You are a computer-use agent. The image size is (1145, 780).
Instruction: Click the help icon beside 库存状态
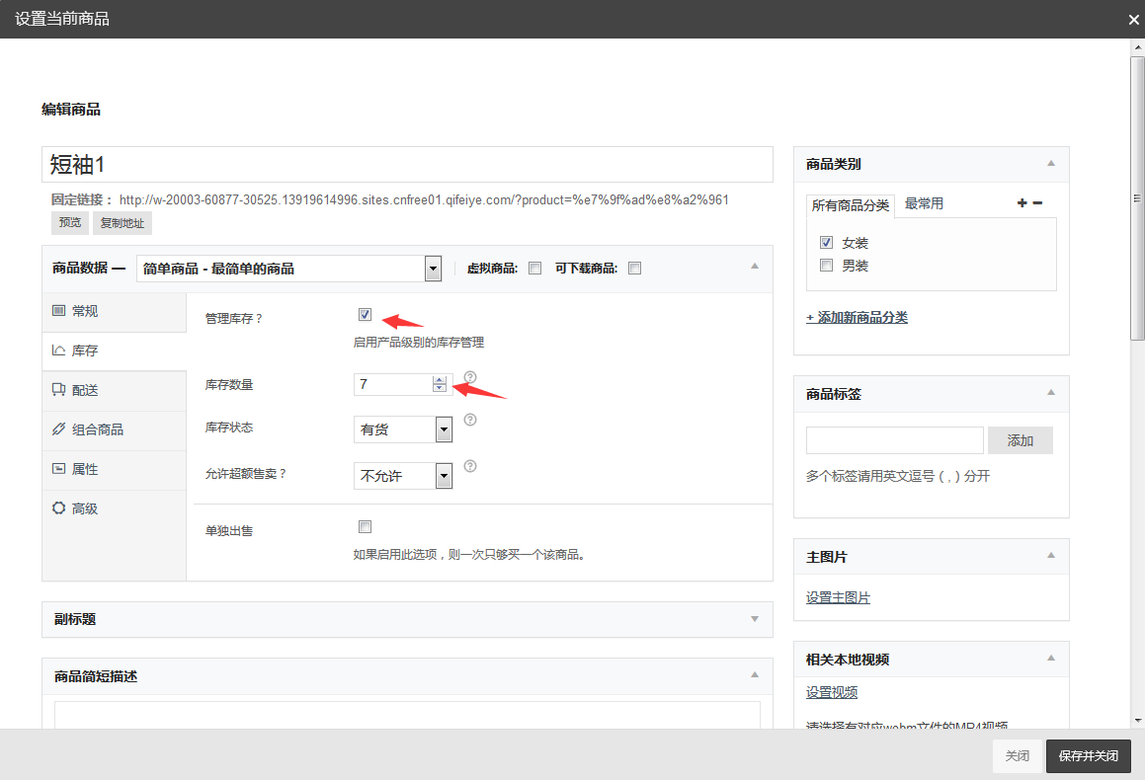[x=470, y=420]
